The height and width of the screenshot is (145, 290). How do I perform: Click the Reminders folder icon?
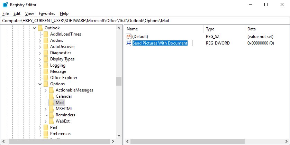pos(51,115)
